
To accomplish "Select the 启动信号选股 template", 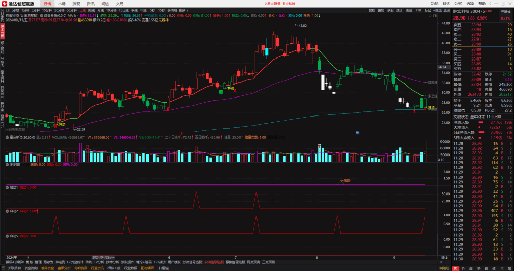I will (214, 262).
